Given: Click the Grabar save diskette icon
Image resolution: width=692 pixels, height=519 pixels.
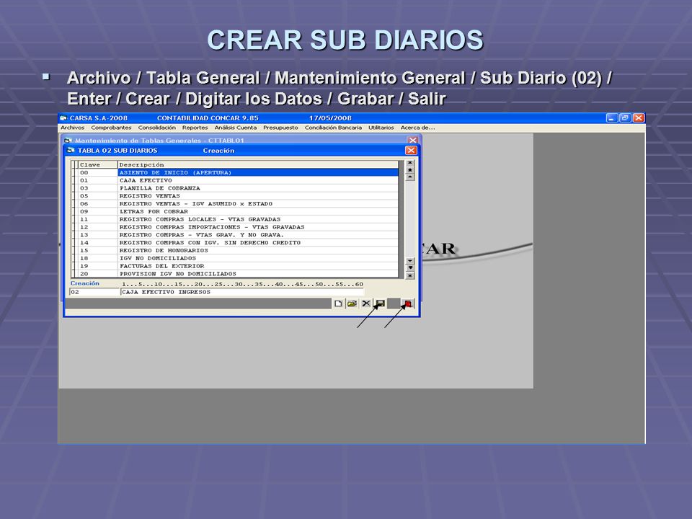Looking at the screenshot, I should (380, 303).
